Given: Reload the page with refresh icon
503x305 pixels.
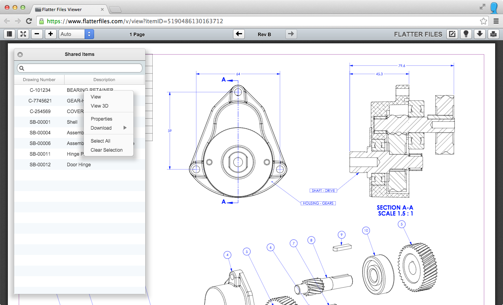Looking at the screenshot, I should coord(29,21).
